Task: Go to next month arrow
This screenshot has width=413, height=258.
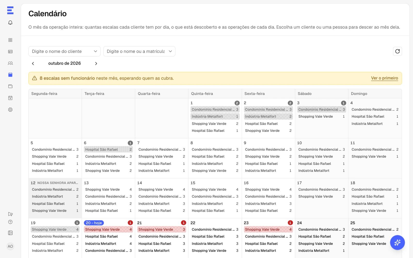Action: (96, 63)
